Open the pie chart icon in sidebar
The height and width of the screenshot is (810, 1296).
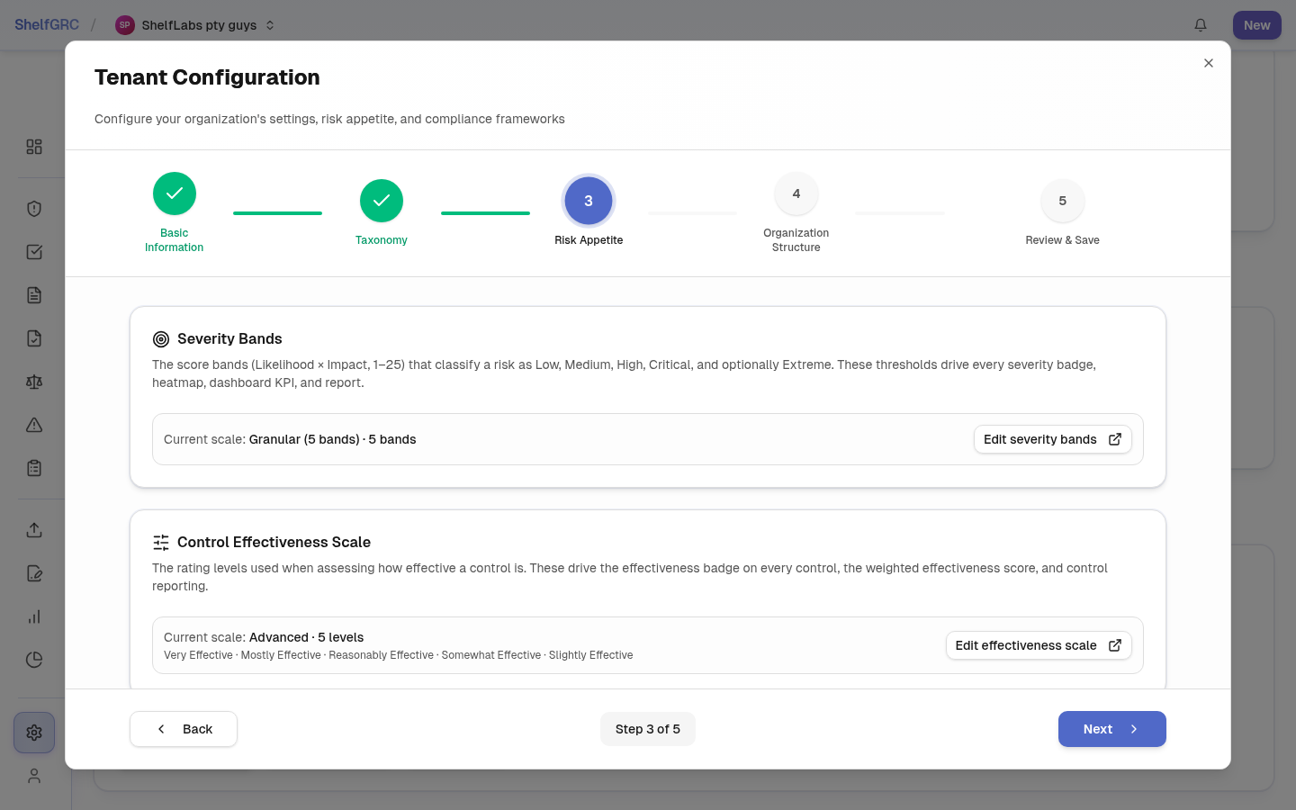34,660
